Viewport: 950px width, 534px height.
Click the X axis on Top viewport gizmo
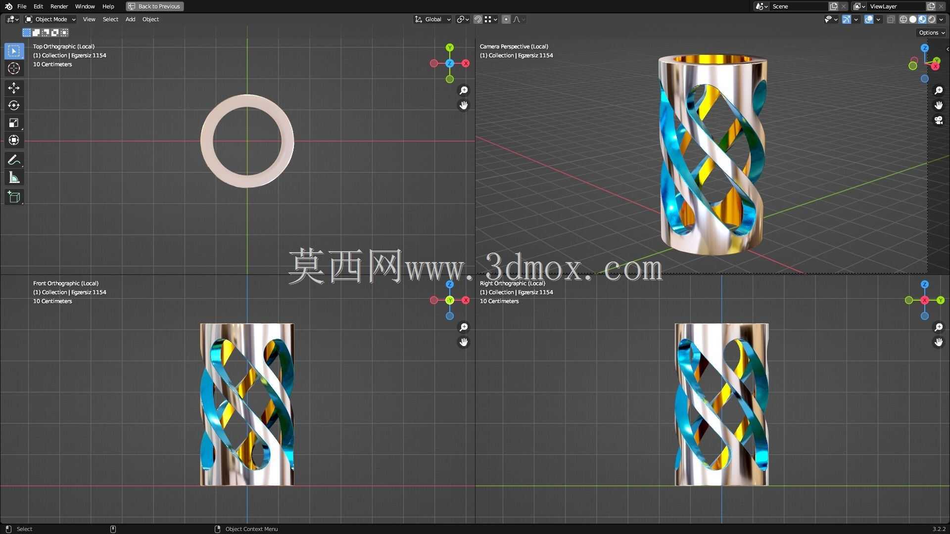[x=466, y=63]
